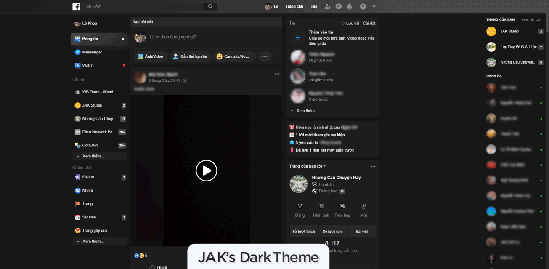
Task: Open the help question mark icon
Action: (x=363, y=6)
